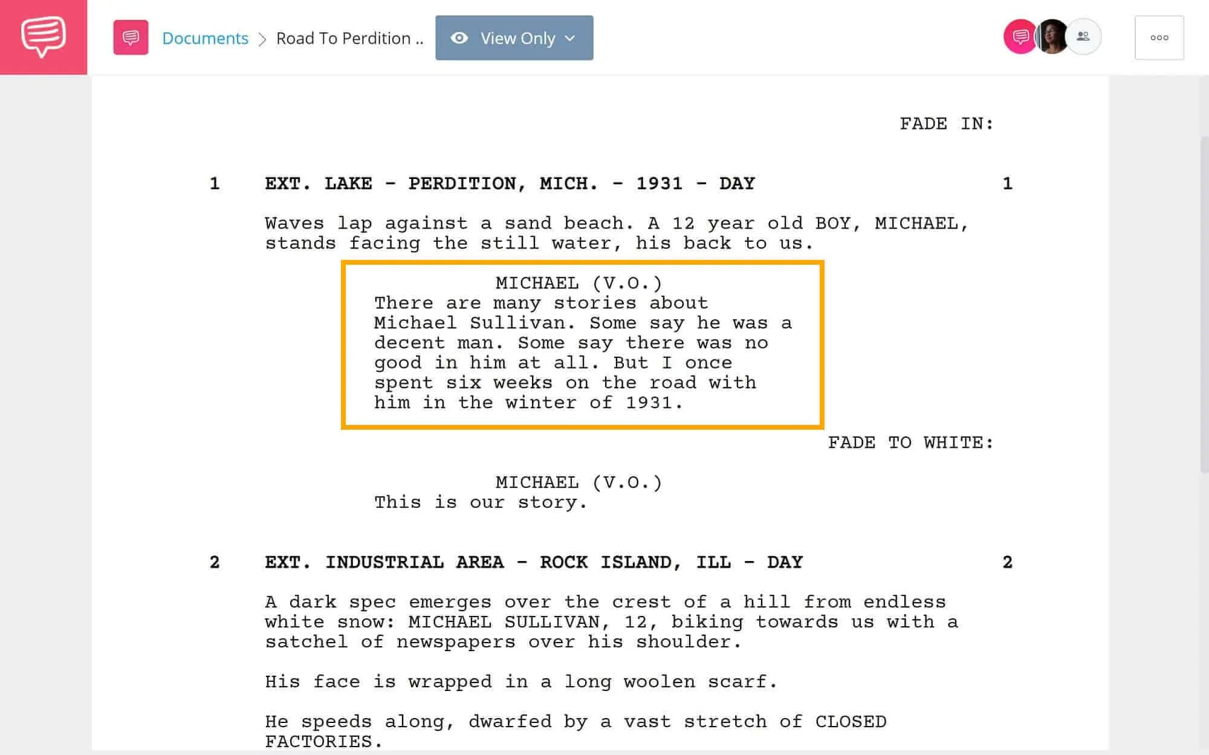Click the eye View Only icon
The height and width of the screenshot is (755, 1209).
click(x=461, y=37)
